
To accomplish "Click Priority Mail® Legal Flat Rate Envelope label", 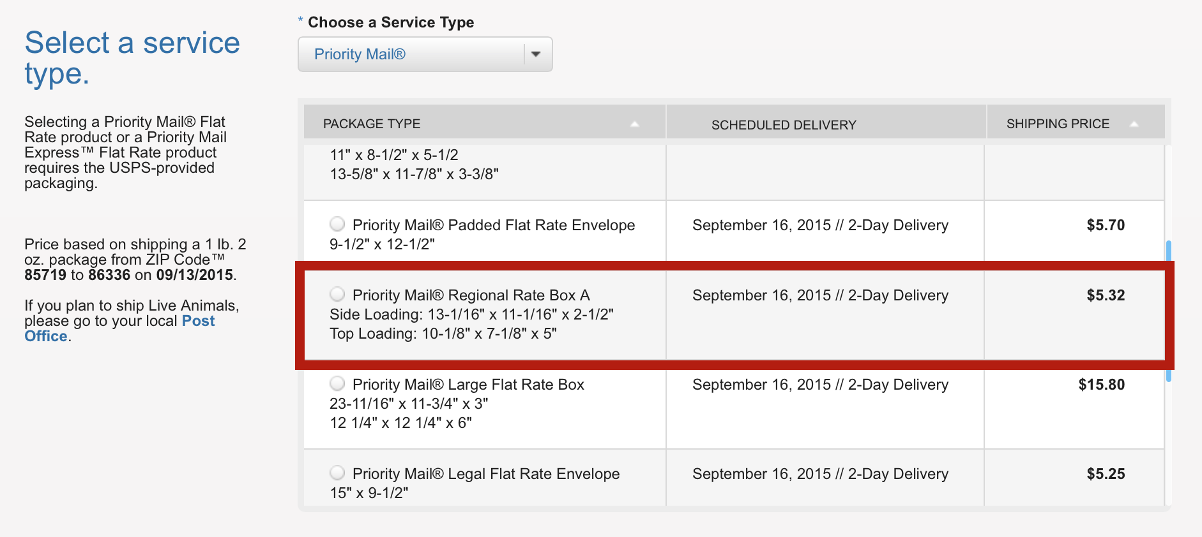I will [486, 474].
